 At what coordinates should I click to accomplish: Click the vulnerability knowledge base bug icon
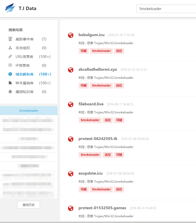(10, 92)
